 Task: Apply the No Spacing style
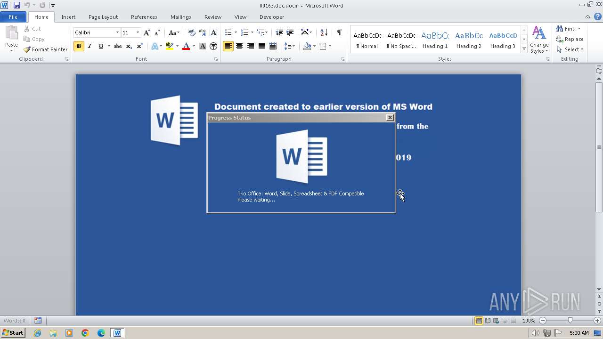[x=401, y=40]
